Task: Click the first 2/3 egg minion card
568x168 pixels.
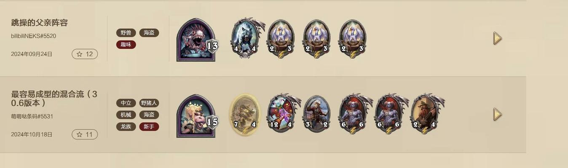Action: pos(281,38)
